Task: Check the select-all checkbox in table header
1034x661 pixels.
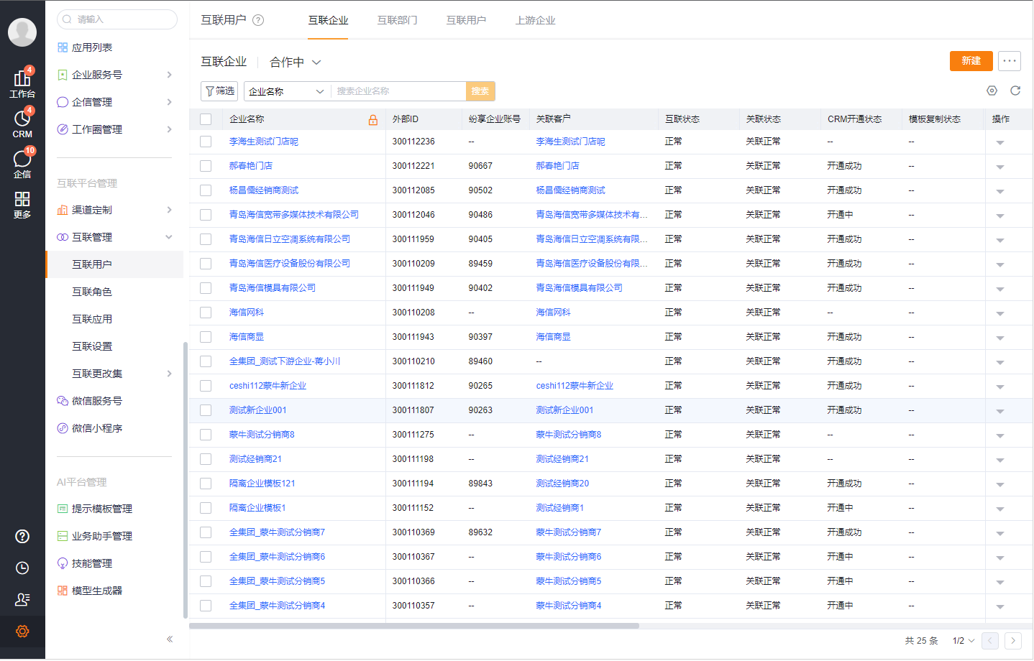Action: click(x=206, y=119)
